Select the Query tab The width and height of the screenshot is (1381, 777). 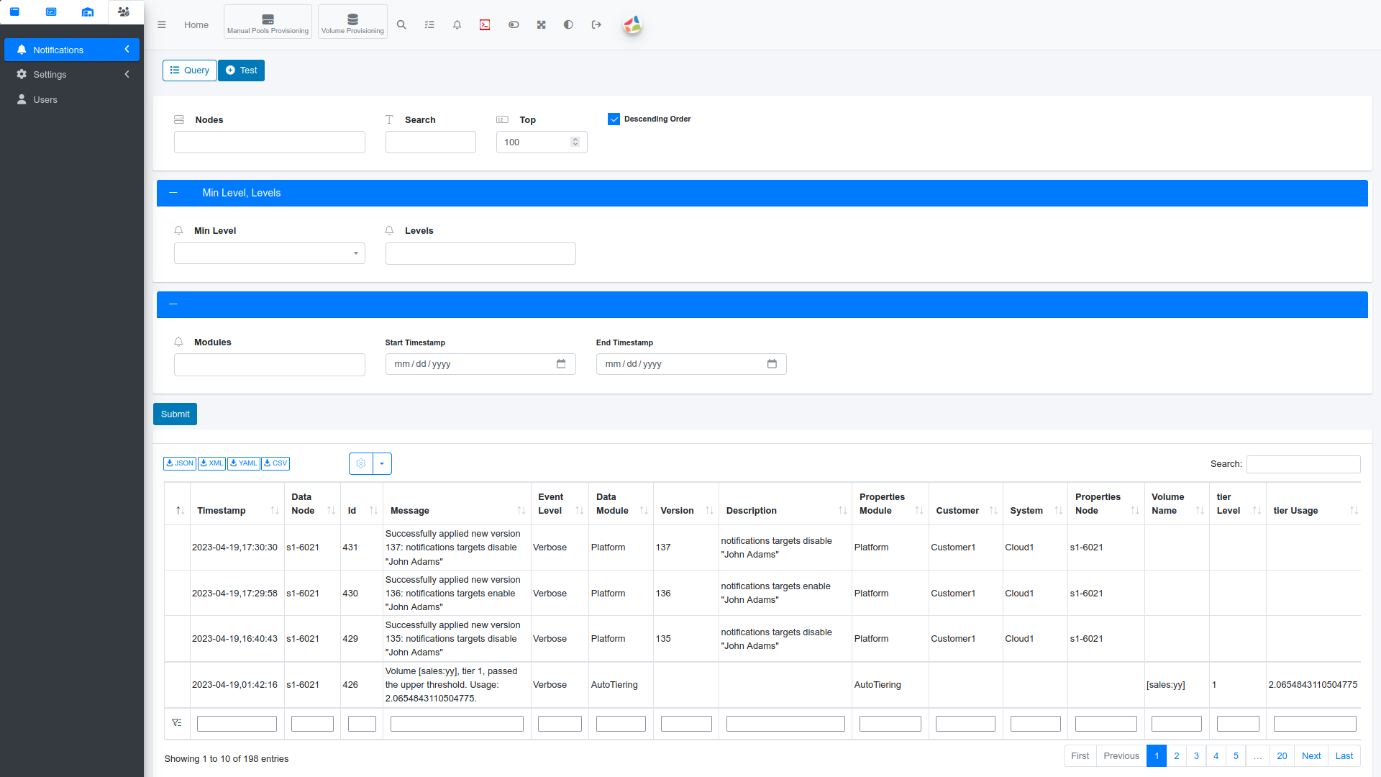(x=189, y=71)
